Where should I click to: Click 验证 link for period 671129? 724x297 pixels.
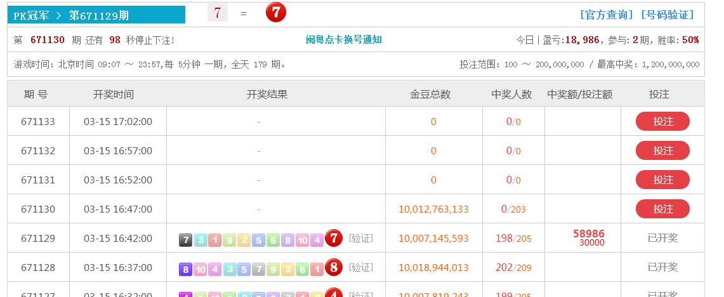(x=361, y=239)
